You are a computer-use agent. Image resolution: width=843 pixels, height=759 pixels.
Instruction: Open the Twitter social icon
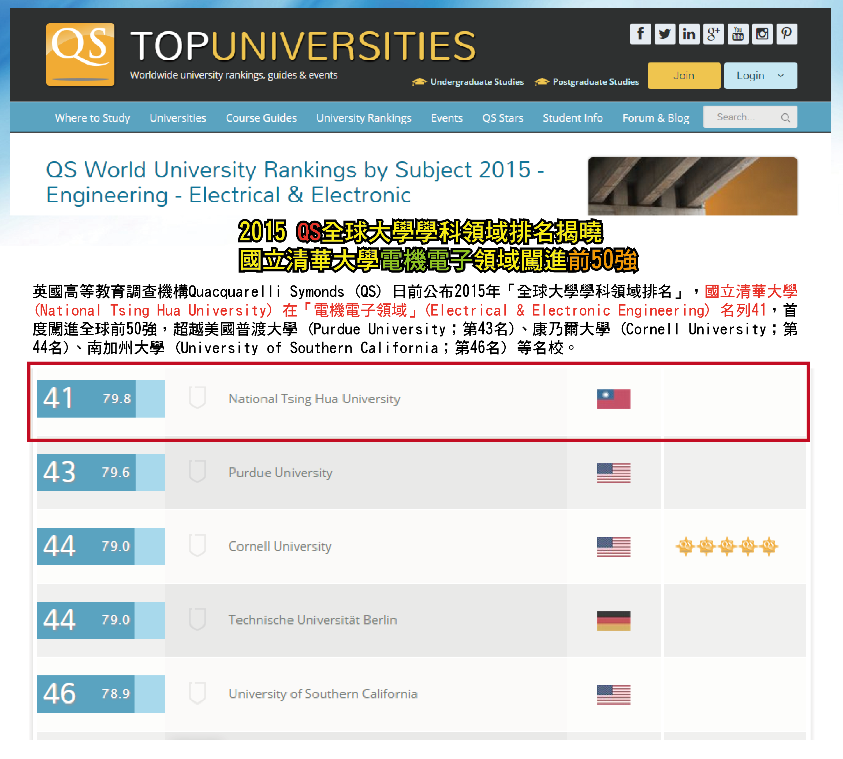click(665, 34)
